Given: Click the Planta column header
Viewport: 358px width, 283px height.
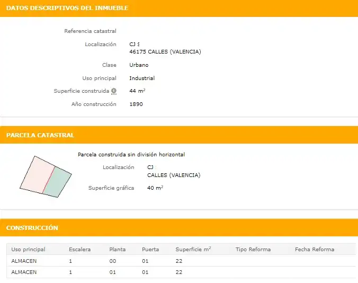Looking at the screenshot, I should 118,250.
